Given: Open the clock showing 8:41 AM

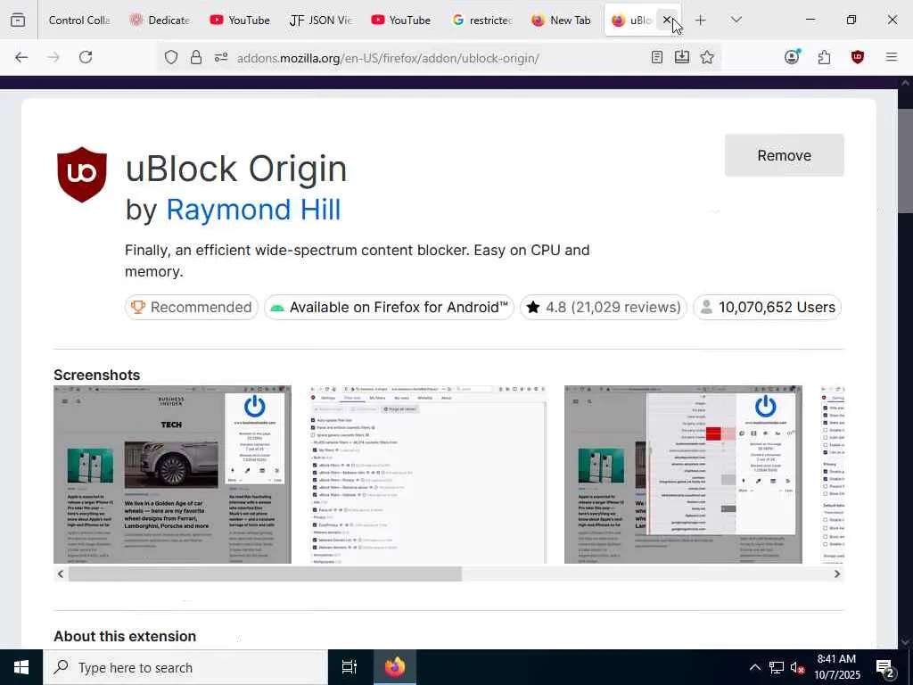Looking at the screenshot, I should pyautogui.click(x=836, y=667).
